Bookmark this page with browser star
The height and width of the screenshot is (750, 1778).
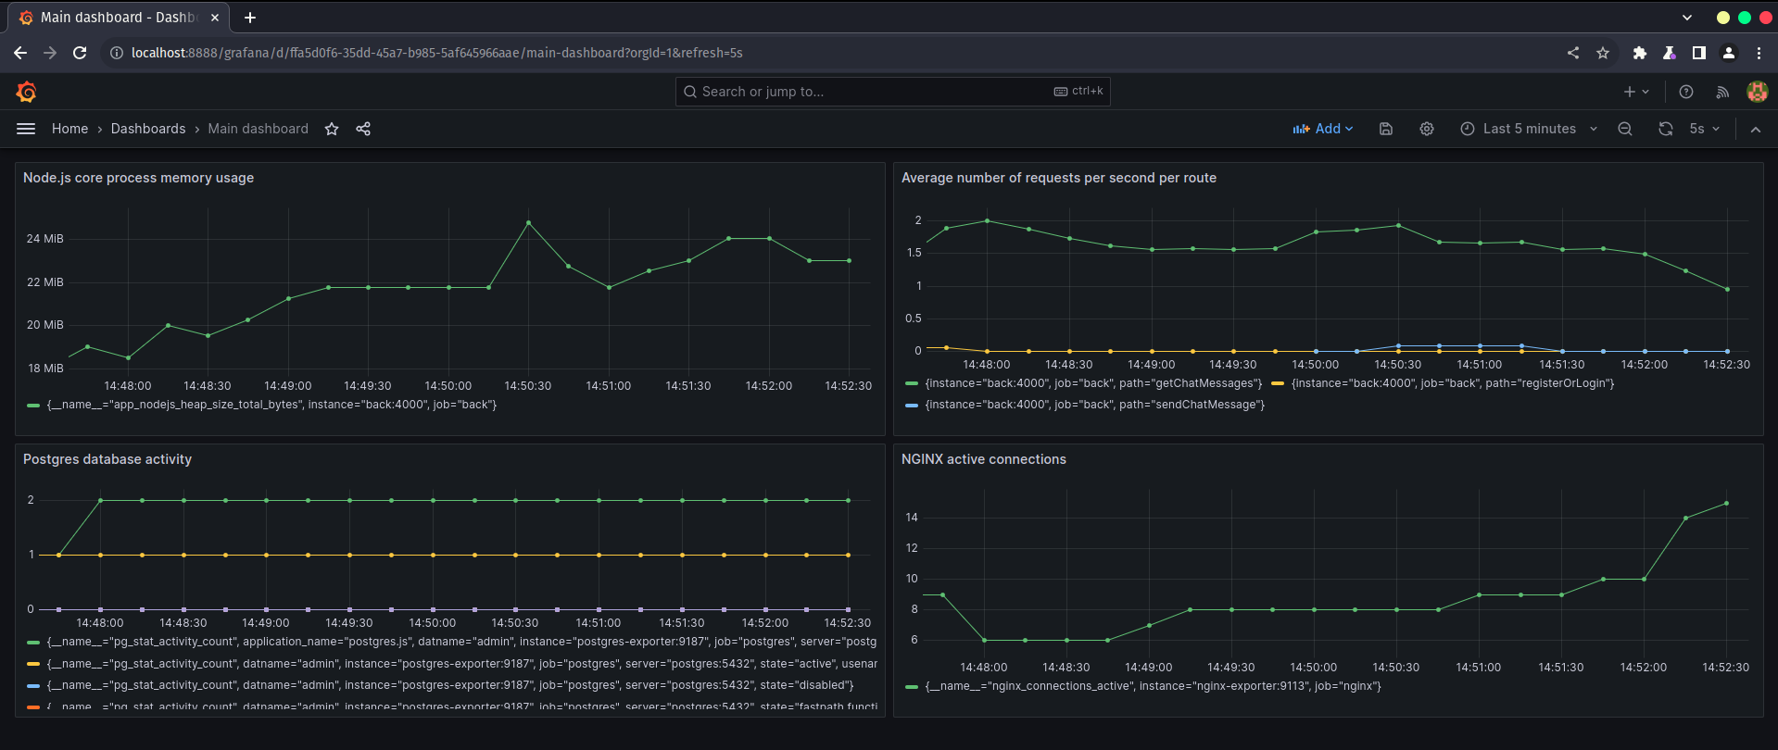click(x=1603, y=53)
